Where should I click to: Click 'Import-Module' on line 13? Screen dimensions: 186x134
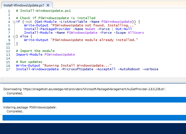point(29,54)
